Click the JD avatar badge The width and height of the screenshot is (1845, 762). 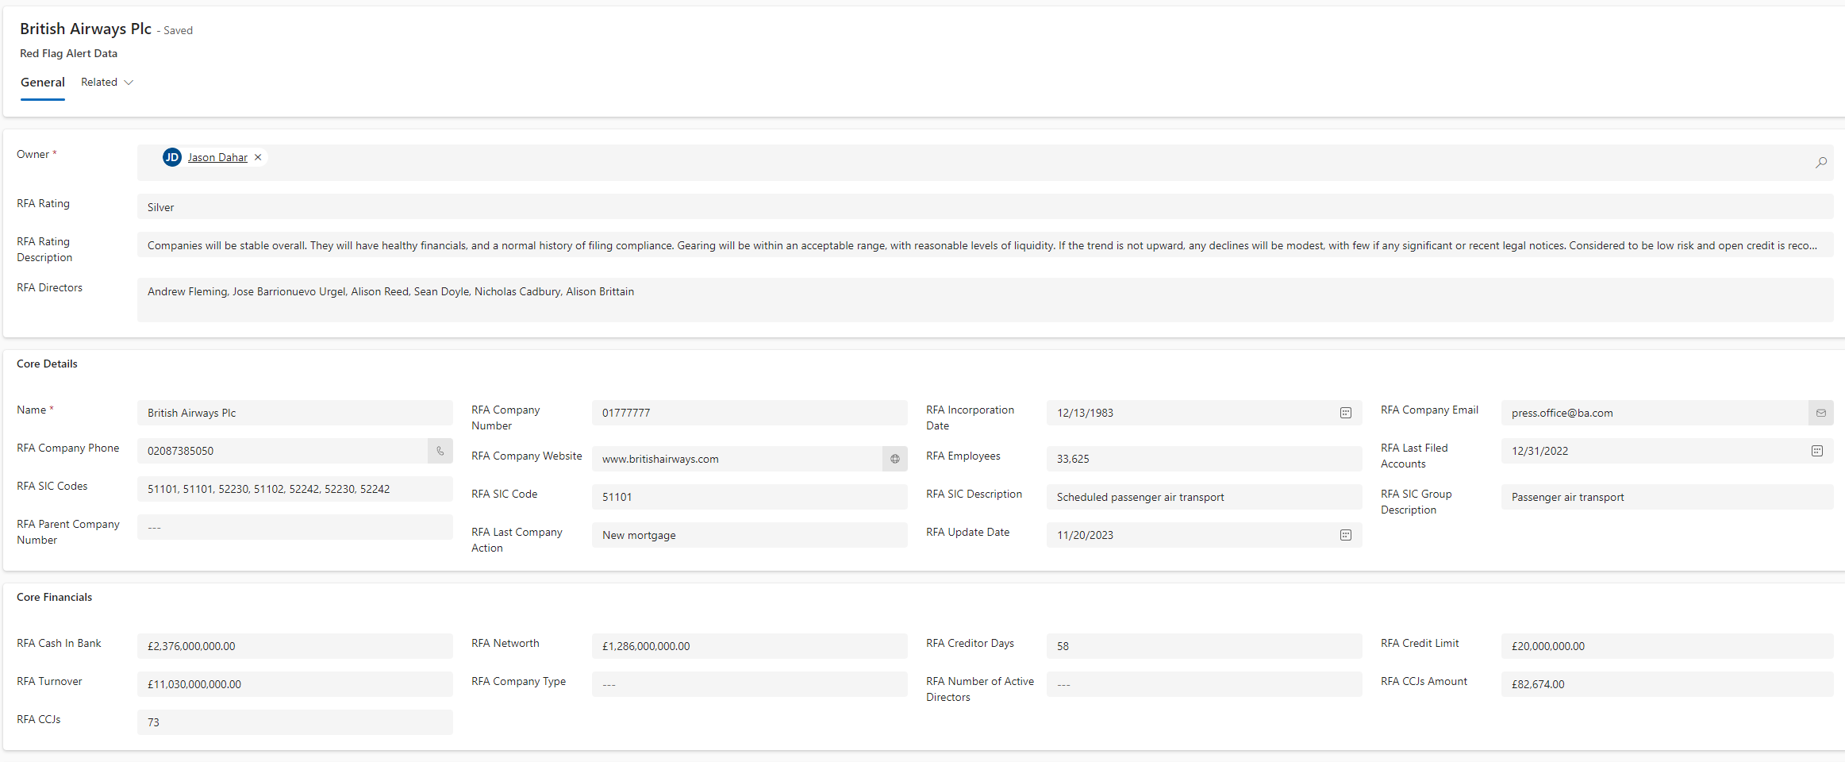click(x=172, y=157)
